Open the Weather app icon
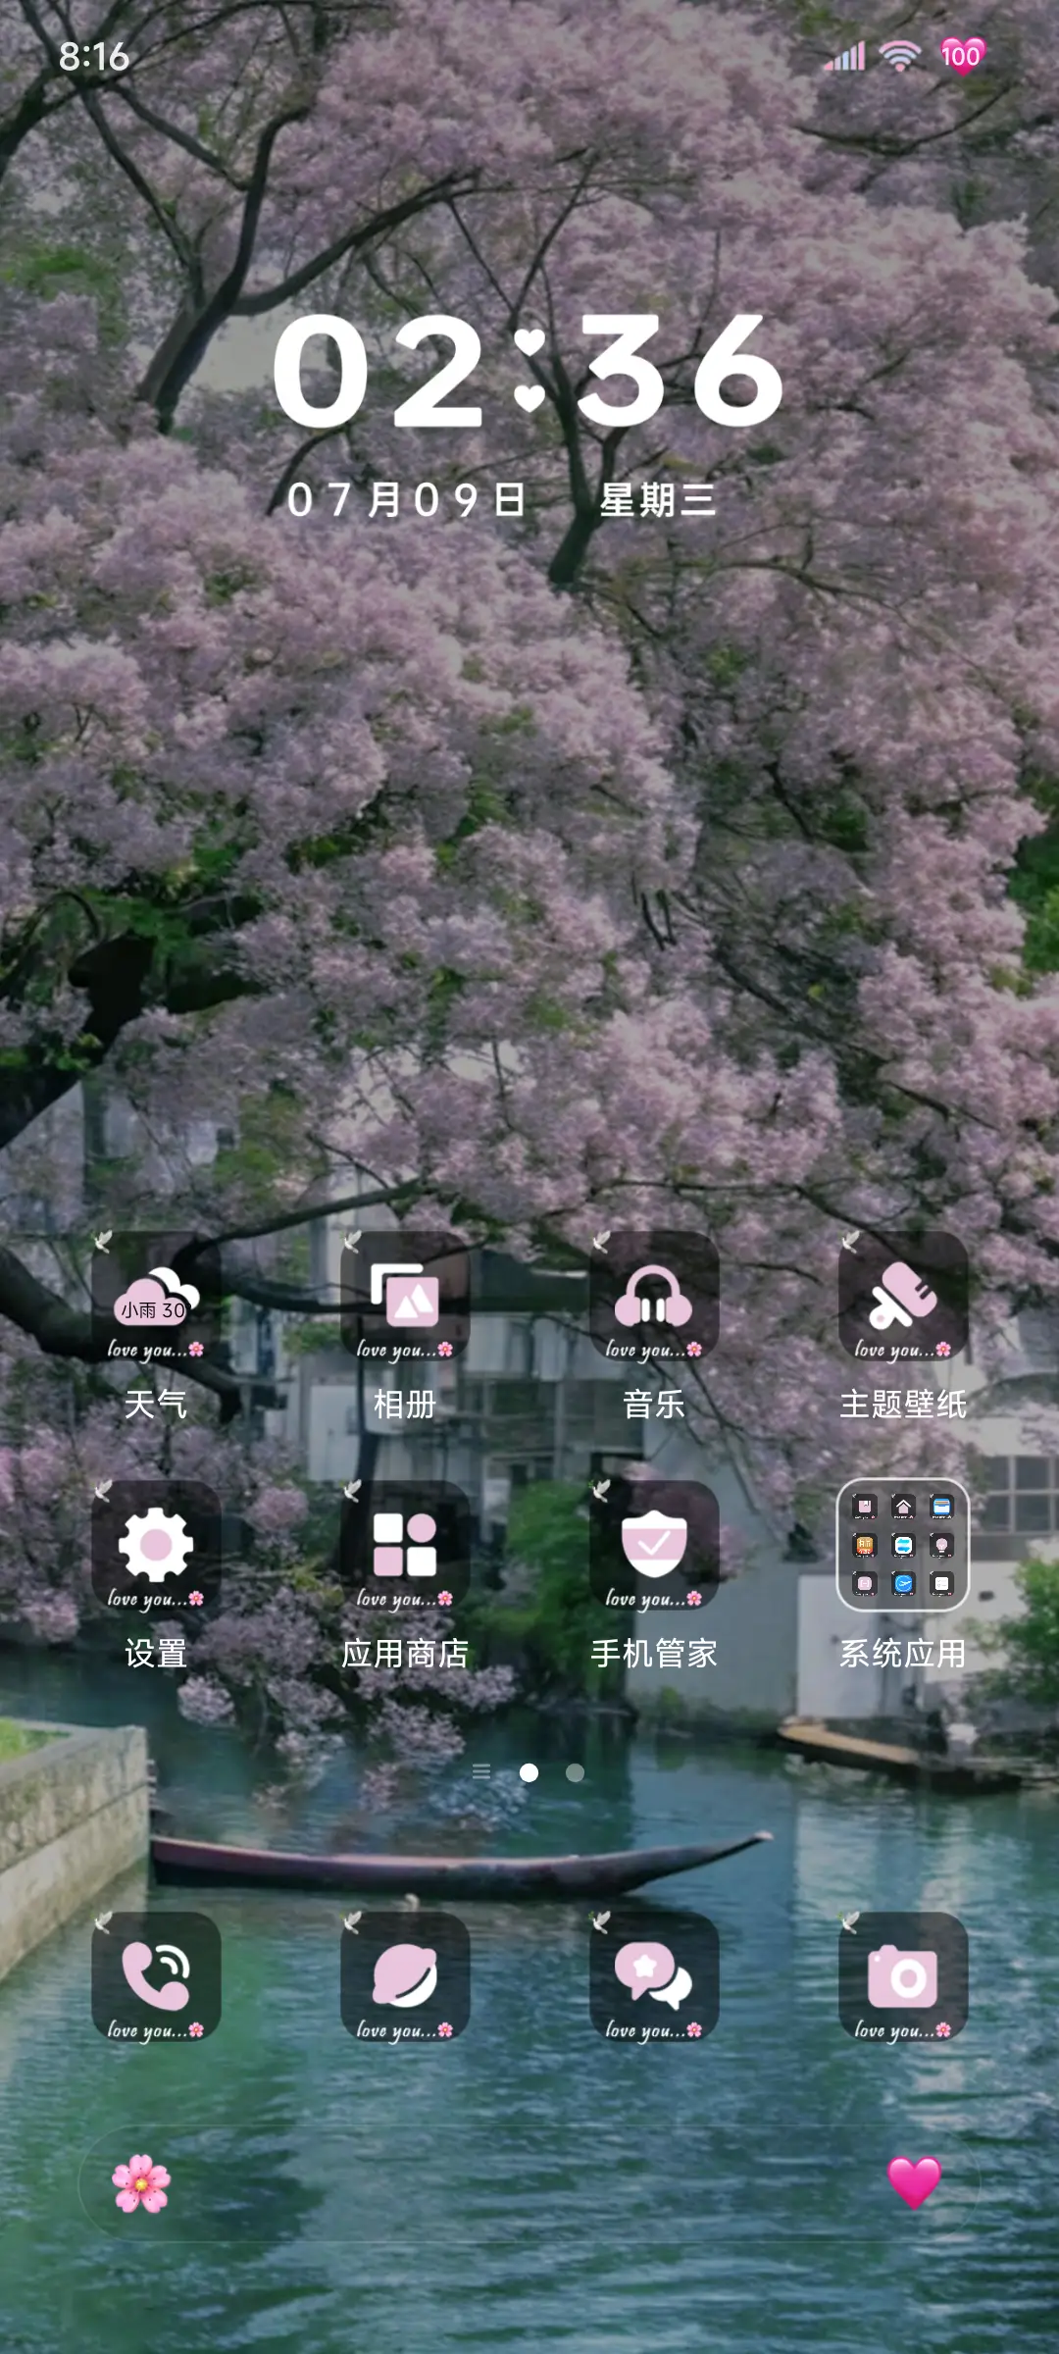Viewport: 1059px width, 2354px height. click(156, 1296)
